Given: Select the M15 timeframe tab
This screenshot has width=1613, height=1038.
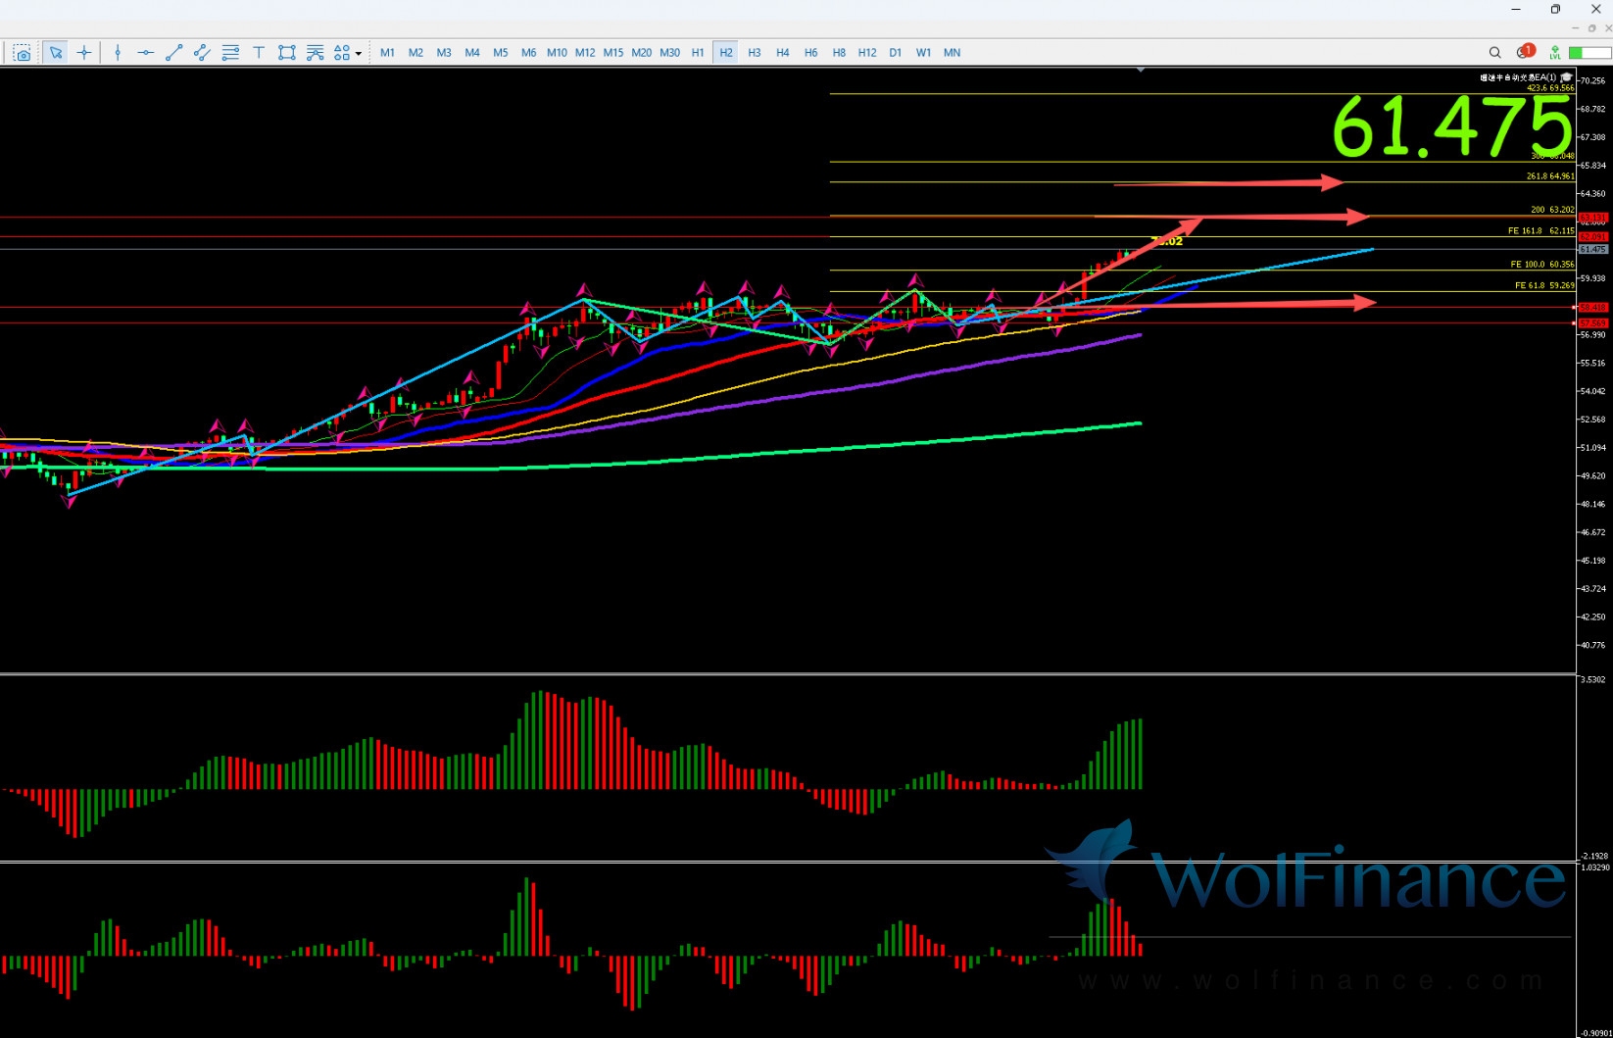Looking at the screenshot, I should point(612,53).
